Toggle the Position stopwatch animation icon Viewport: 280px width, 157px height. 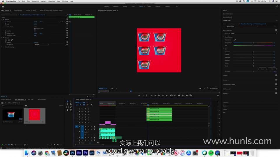(5, 22)
